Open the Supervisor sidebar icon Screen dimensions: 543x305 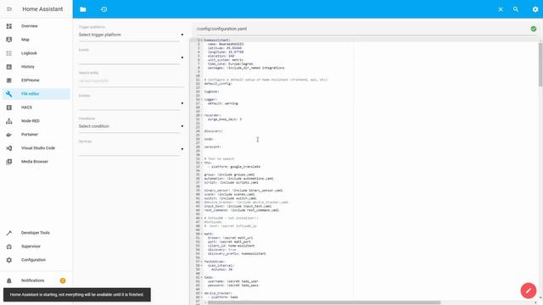(x=9, y=247)
